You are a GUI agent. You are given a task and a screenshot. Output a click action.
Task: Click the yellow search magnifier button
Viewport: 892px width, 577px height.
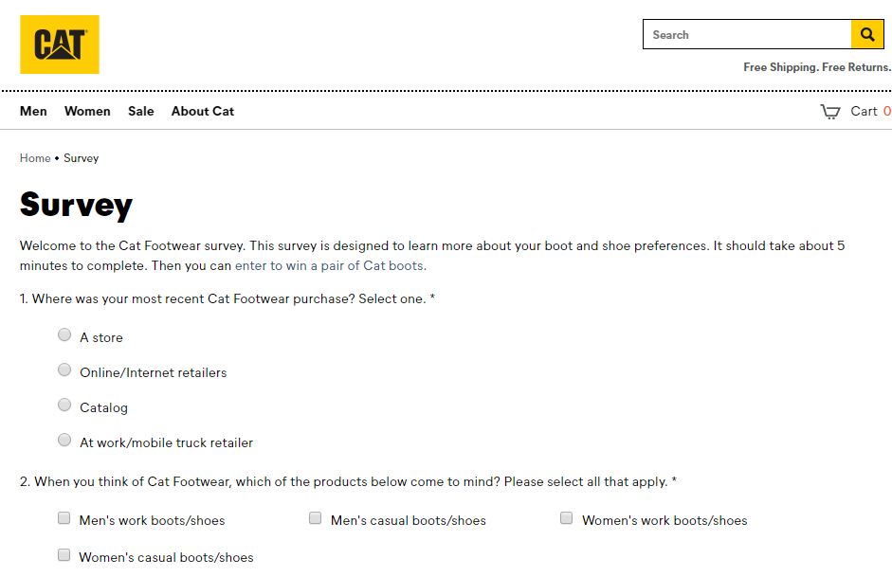(x=867, y=35)
